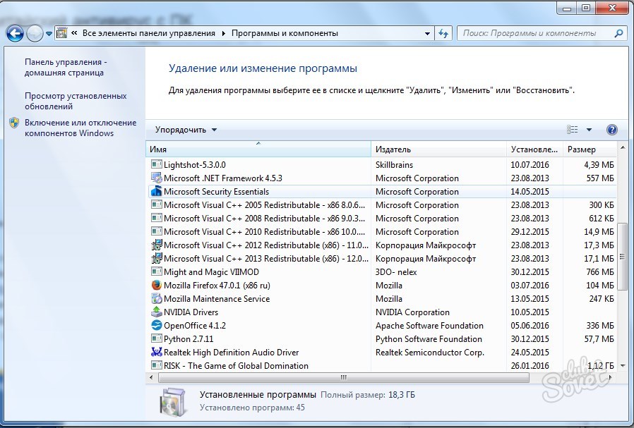Click the OpenOffice 4.1.2 icon
The width and height of the screenshot is (634, 428).
coord(157,326)
